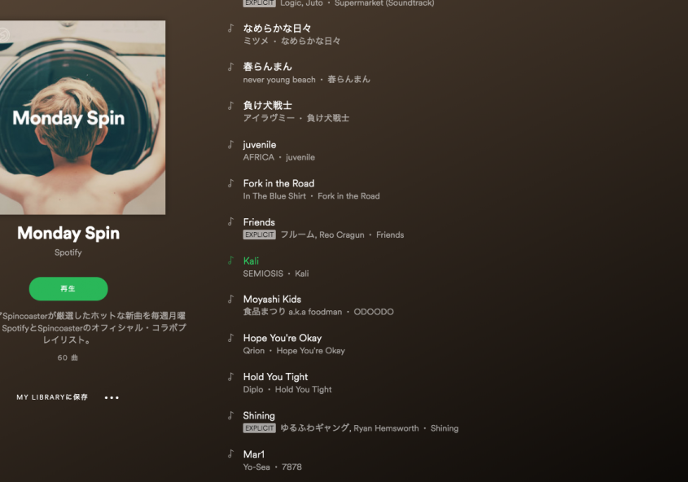Click the note icon next to 春らんまん
Viewport: 688px width, 482px height.
pyautogui.click(x=230, y=67)
